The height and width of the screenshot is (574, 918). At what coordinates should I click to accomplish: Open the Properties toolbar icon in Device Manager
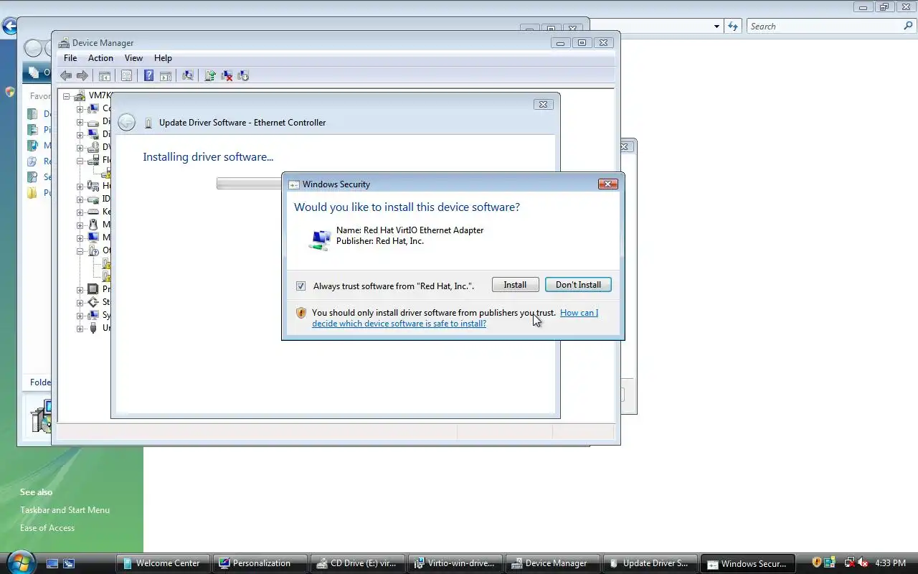126,75
